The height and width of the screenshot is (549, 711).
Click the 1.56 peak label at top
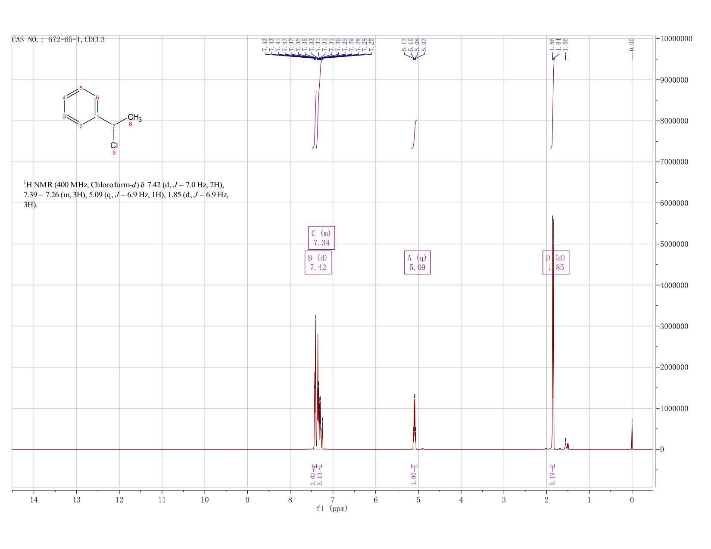tap(566, 44)
